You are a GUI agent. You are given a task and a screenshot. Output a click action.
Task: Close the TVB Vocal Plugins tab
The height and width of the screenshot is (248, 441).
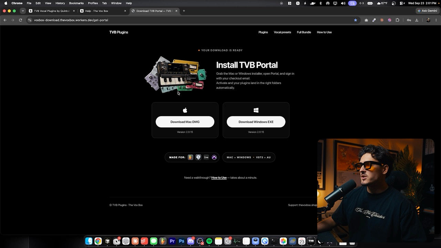click(x=74, y=11)
